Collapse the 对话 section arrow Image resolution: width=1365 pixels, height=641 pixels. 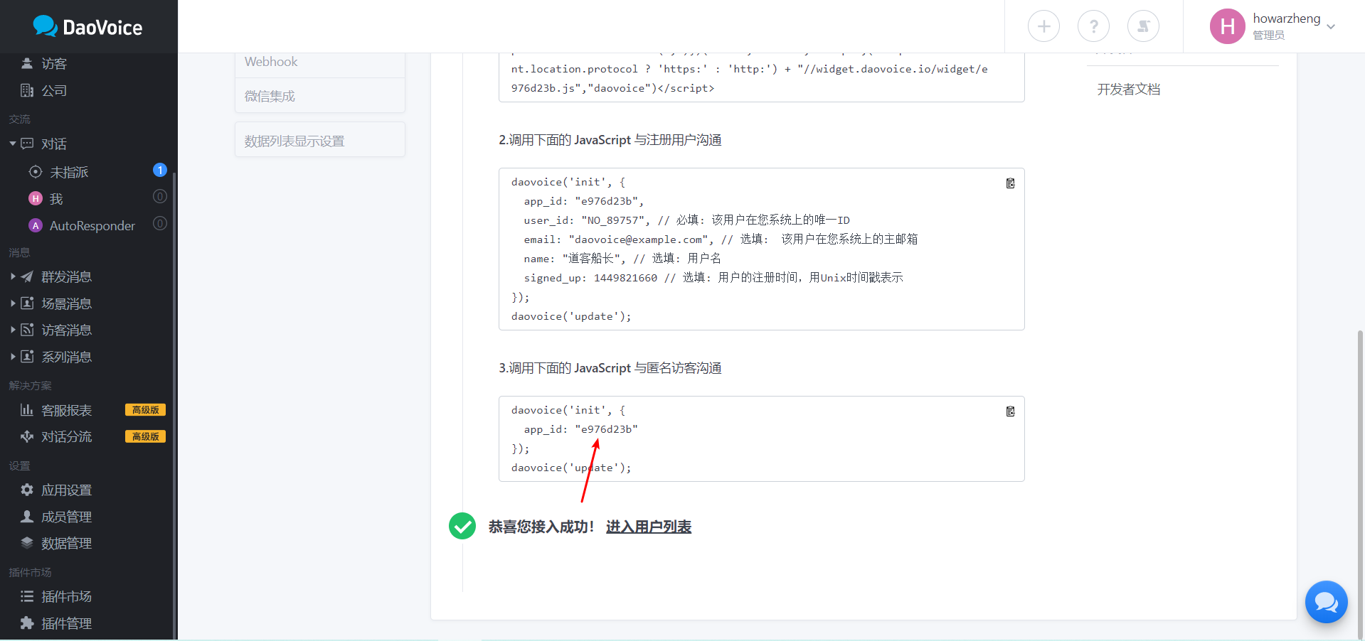[13, 144]
